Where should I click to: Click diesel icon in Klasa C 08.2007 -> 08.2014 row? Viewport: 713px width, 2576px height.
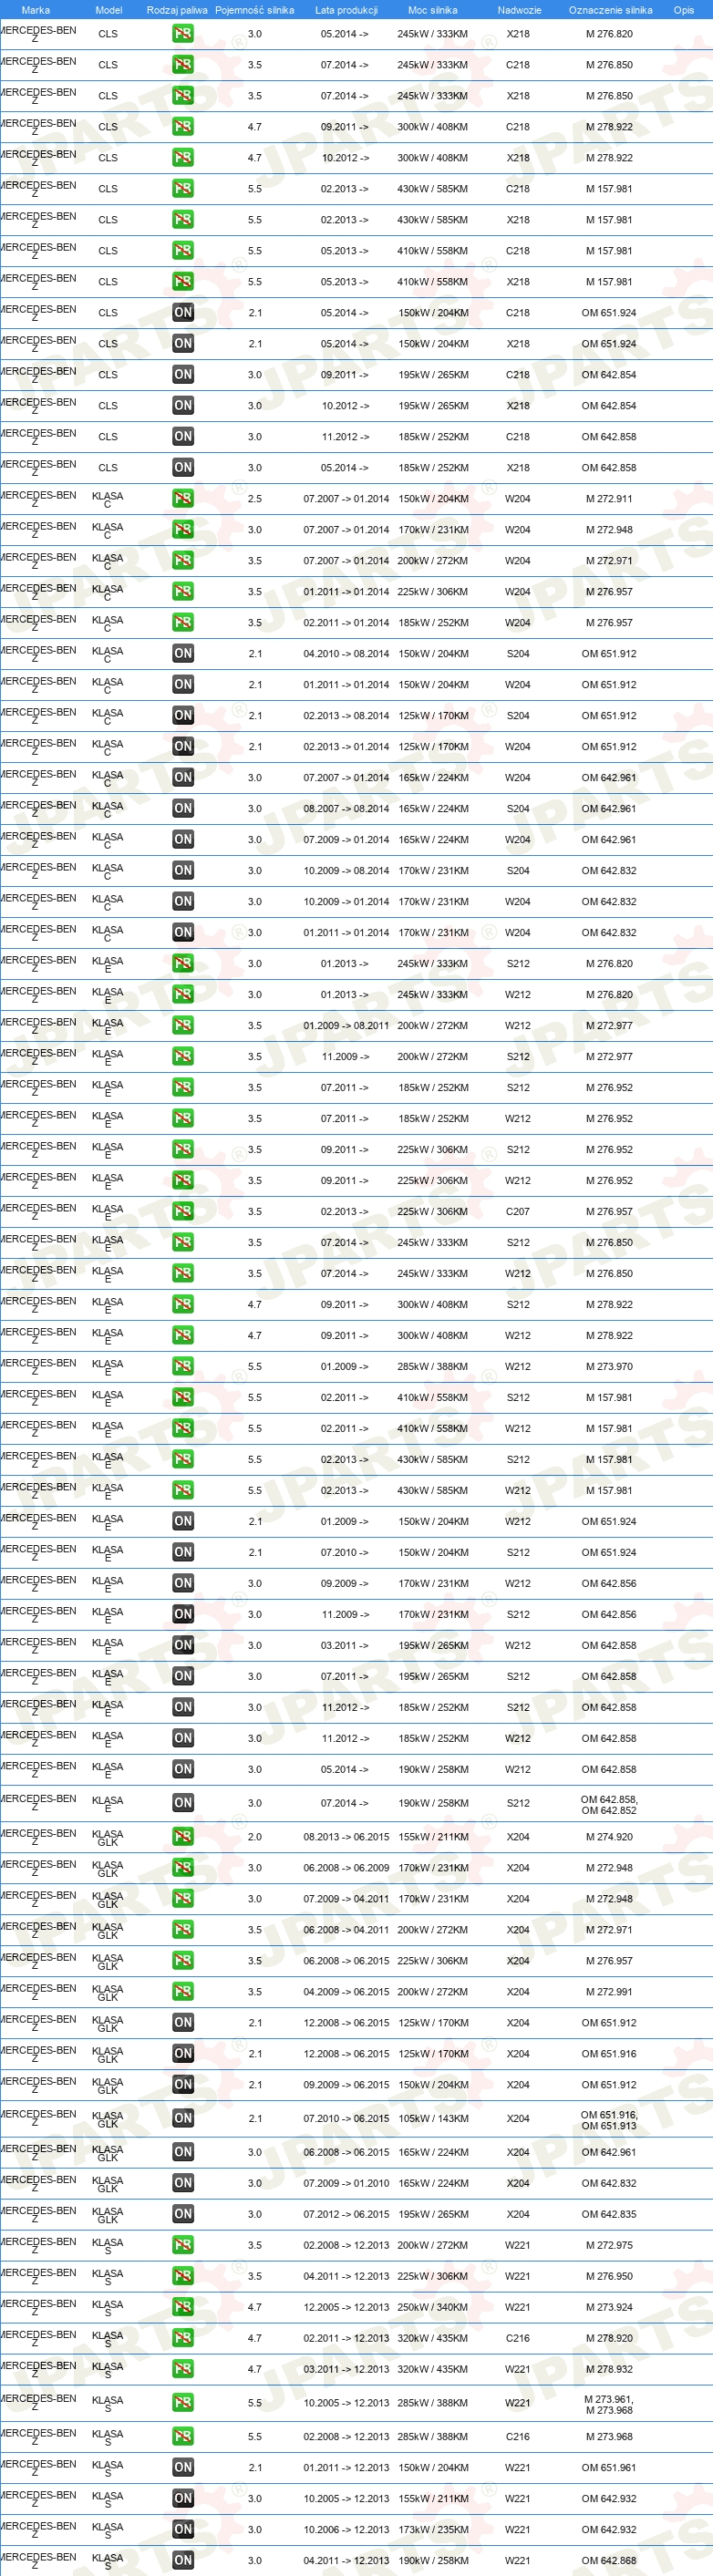pos(183,809)
